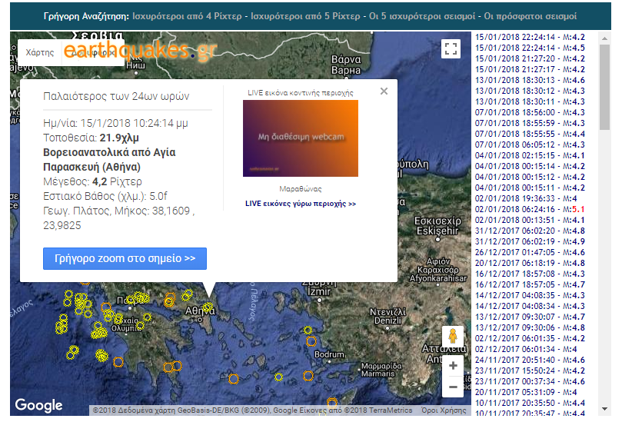Open LIVE εικόνες γύρω περιοχής link
622x422 pixels.
point(301,204)
